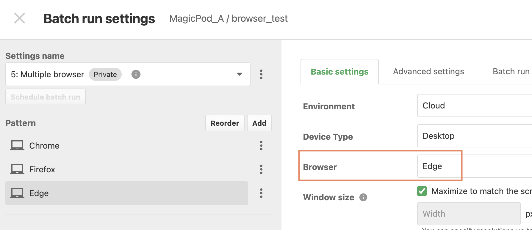This screenshot has width=532, height=230.
Task: Open the Browser dropdown showing Edge
Action: 475,166
